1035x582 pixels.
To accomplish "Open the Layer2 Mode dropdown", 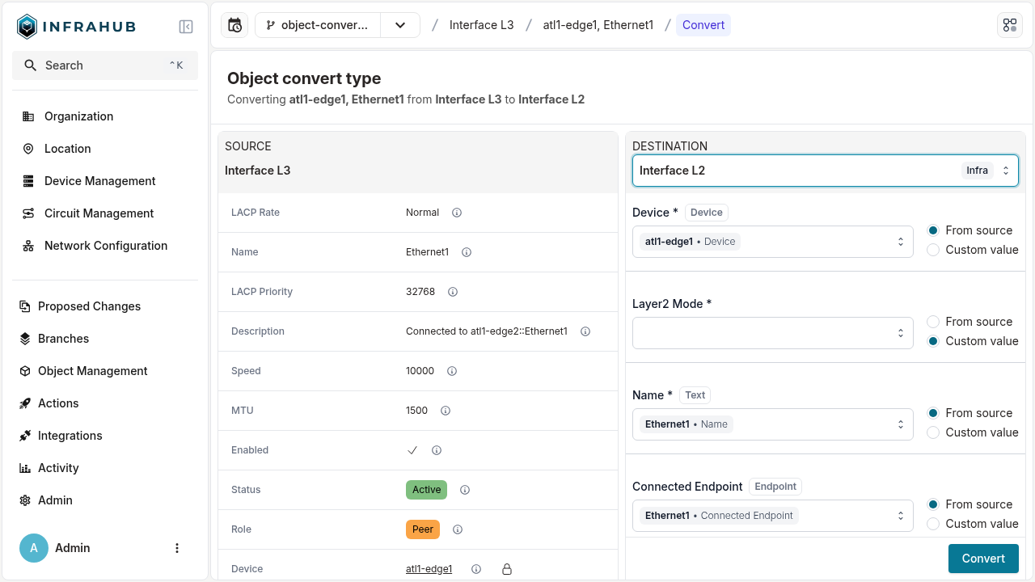I will click(x=772, y=333).
